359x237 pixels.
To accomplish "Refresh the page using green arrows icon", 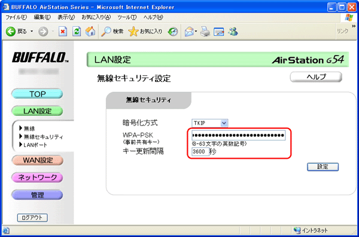I will click(77, 32).
